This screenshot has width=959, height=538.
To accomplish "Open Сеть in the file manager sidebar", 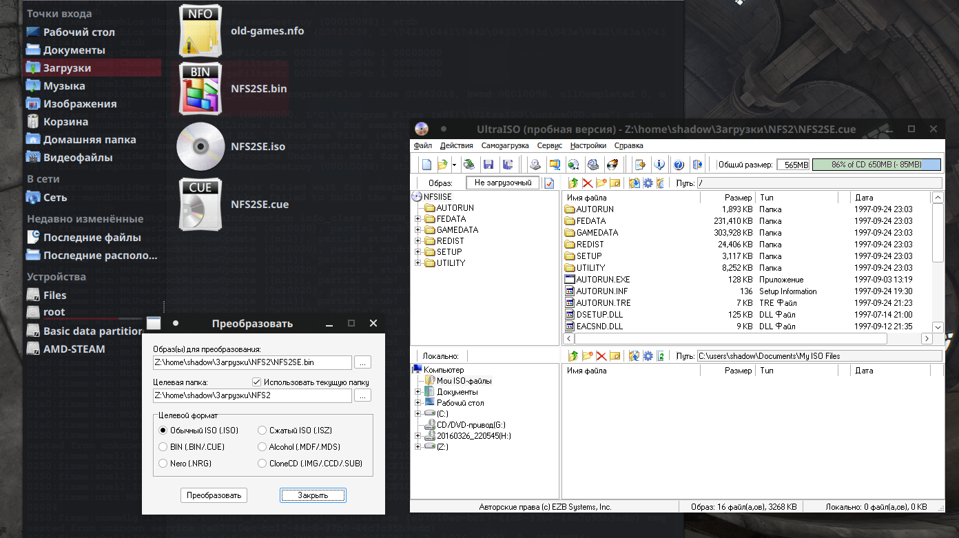I will pos(55,198).
